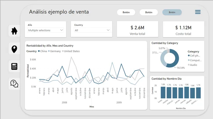Image resolution: width=213 pixels, height=119 pixels.
Task: Click the Cantidad by Nombre Día title
Action: [166, 79]
